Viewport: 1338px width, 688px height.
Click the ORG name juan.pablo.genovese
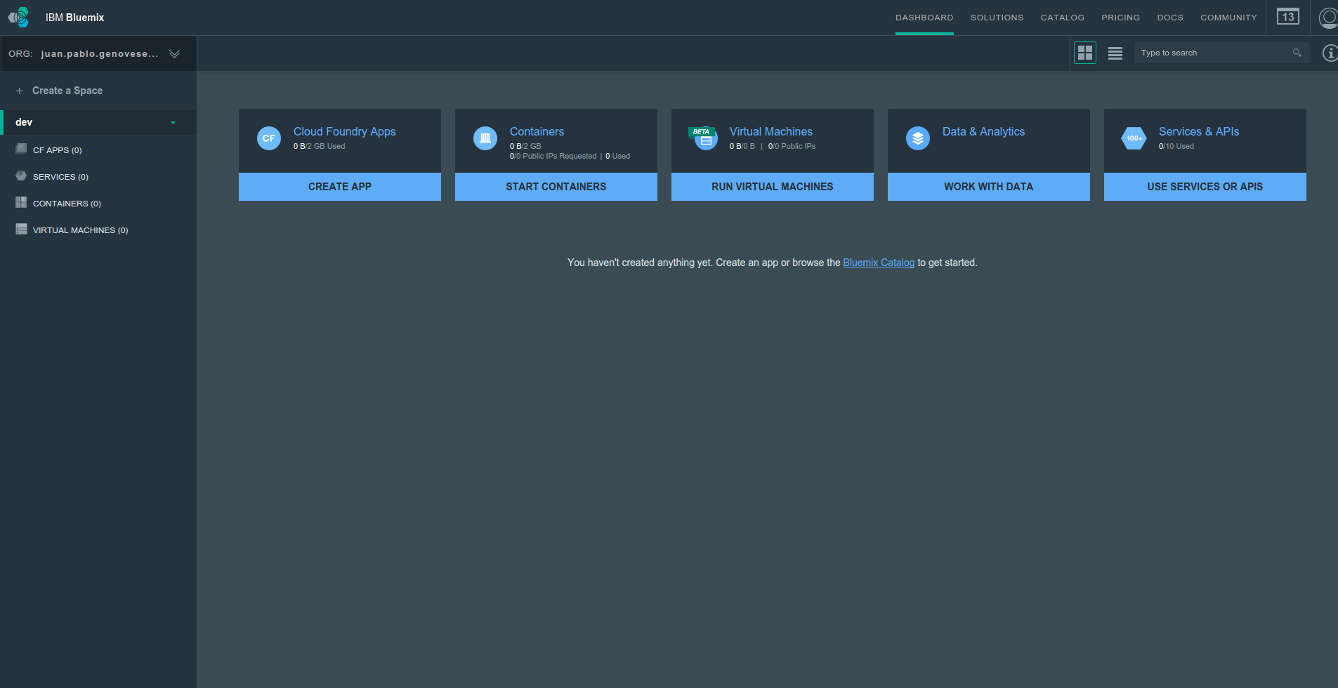[x=100, y=54]
